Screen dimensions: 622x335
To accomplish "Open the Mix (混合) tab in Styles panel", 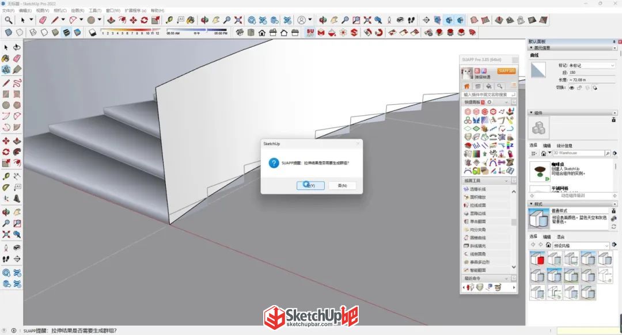I will tap(560, 236).
